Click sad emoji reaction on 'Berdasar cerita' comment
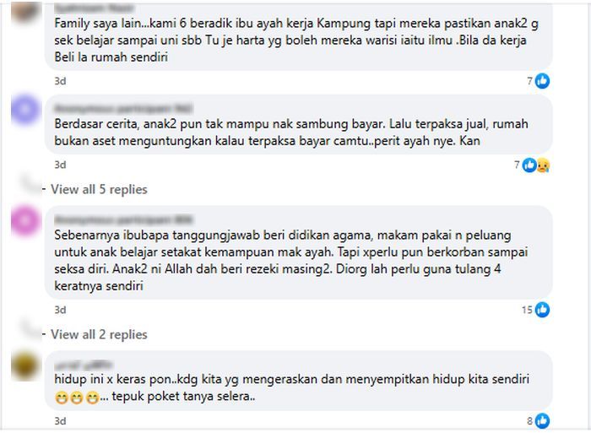The image size is (591, 433). pyautogui.click(x=543, y=165)
